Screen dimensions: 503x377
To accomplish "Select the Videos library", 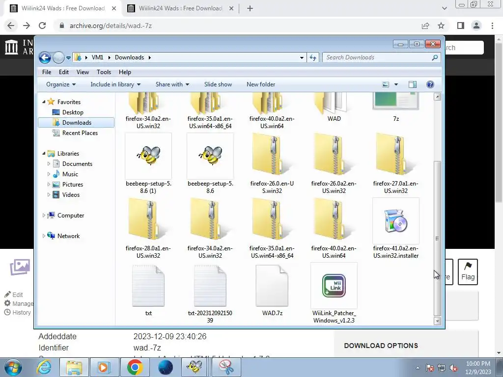I will (71, 194).
